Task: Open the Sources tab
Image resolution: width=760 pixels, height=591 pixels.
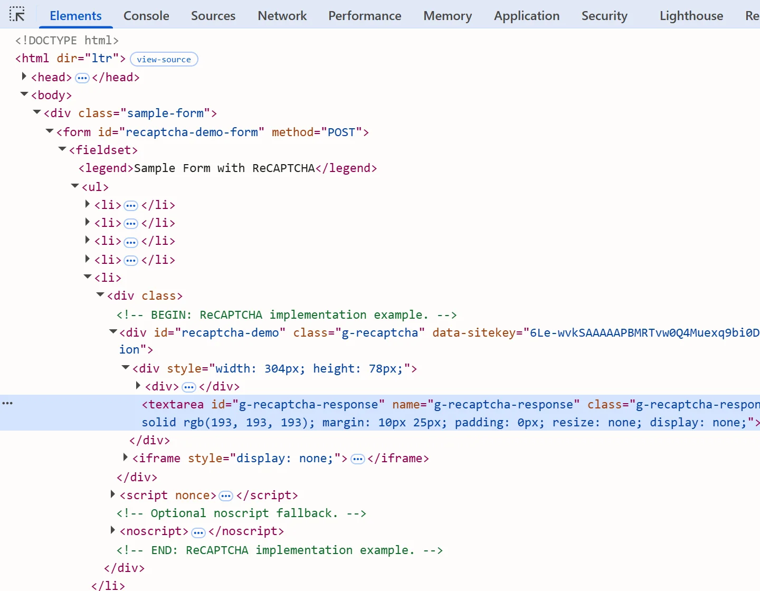Action: (213, 16)
